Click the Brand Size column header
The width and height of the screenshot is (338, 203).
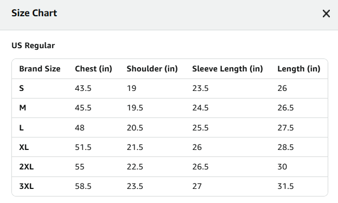click(x=40, y=69)
